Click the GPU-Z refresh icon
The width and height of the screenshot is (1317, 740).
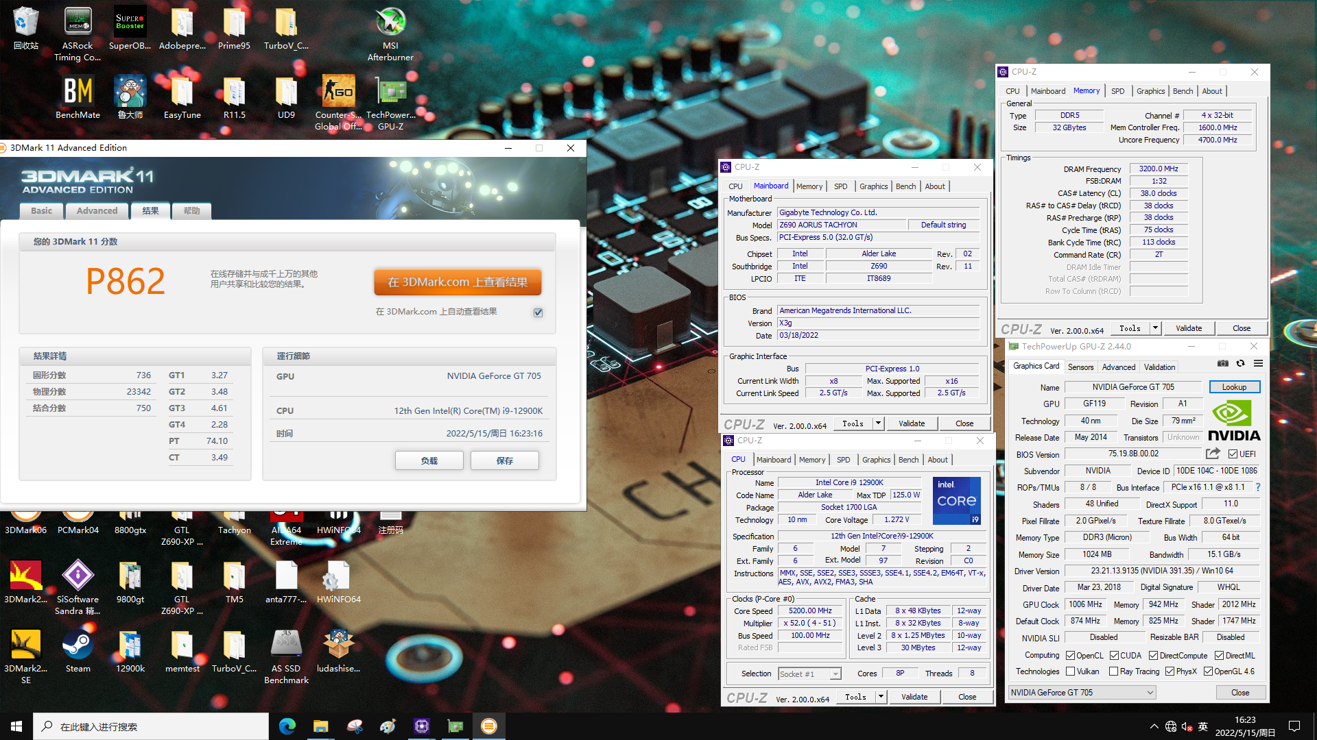tap(1240, 363)
